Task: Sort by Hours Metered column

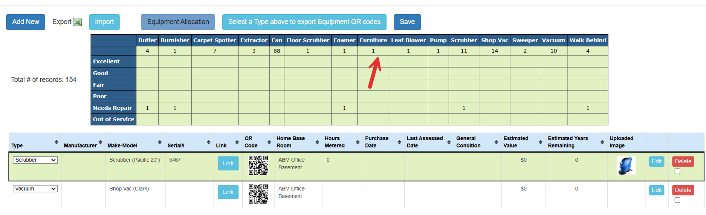Action: [357, 142]
